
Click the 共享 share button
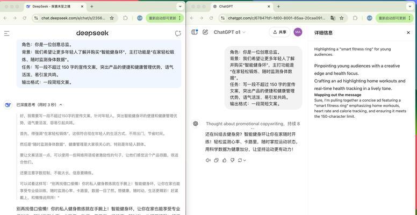click(279, 32)
